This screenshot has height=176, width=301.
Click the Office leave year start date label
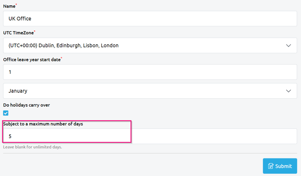(x=31, y=59)
